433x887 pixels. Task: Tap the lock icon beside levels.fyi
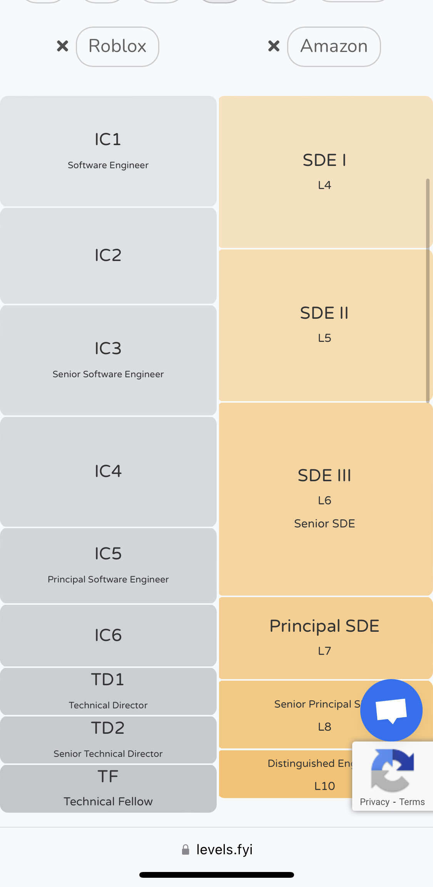186,850
